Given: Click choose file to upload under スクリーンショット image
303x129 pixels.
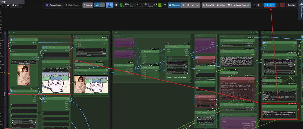Looking at the screenshot, I should point(56,71).
